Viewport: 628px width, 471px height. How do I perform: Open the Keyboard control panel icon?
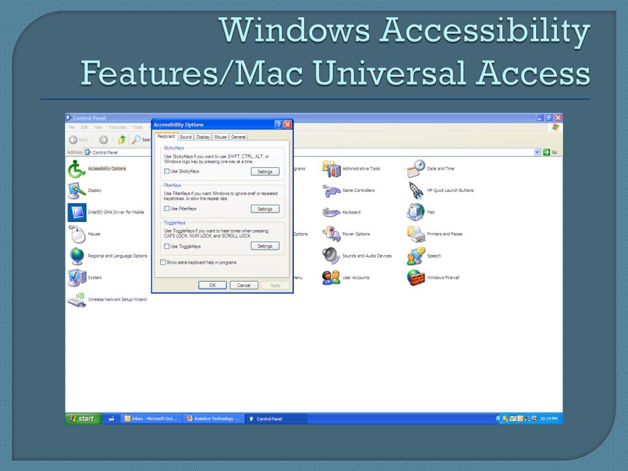tap(331, 212)
